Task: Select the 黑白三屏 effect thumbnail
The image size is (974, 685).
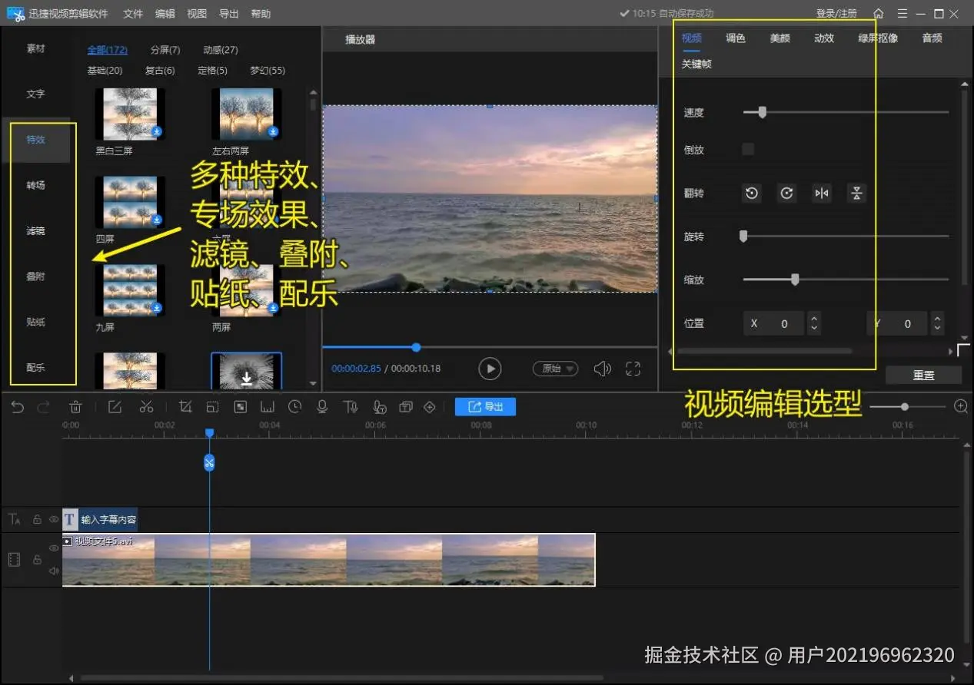Action: pyautogui.click(x=130, y=114)
